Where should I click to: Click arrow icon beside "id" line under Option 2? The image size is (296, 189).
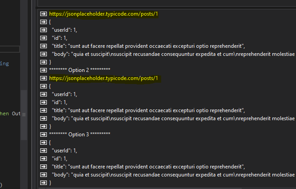click(x=43, y=102)
